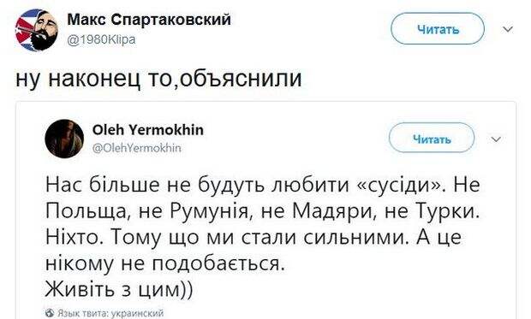Expand the chevron menu of Макс's tweet
The width and height of the screenshot is (531, 319).
(508, 29)
